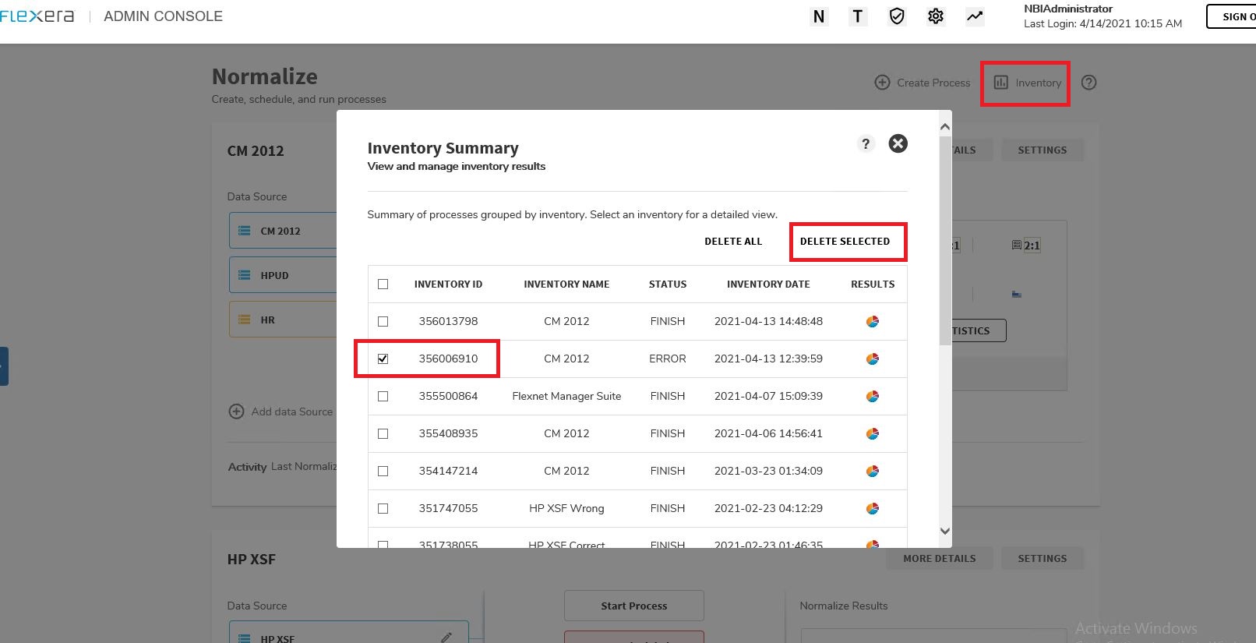View results pie chart for inventory 354147214

tap(873, 471)
